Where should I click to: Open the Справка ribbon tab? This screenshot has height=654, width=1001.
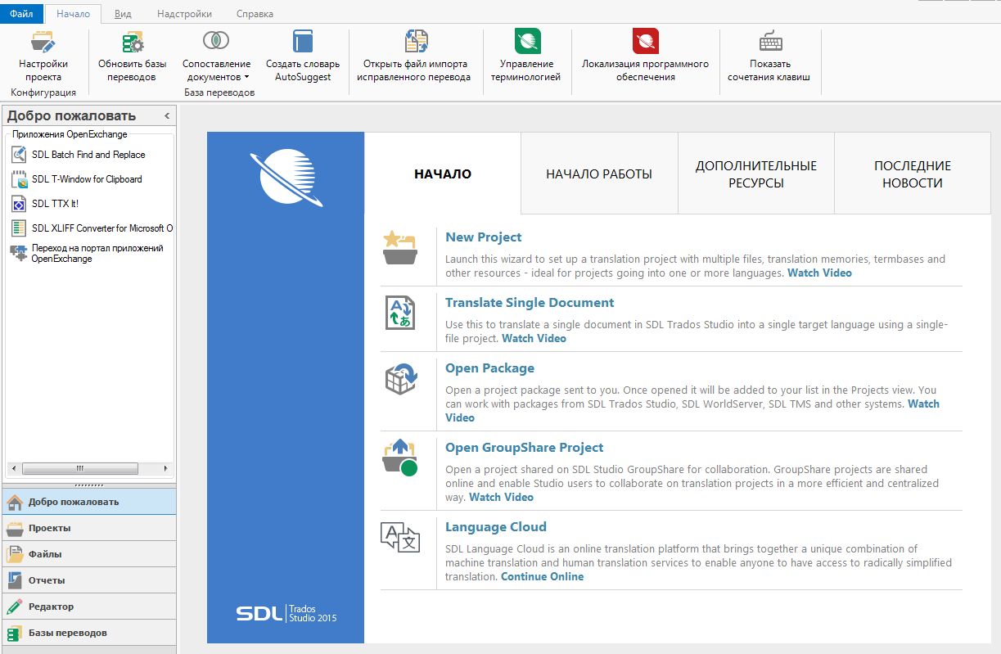tap(255, 14)
